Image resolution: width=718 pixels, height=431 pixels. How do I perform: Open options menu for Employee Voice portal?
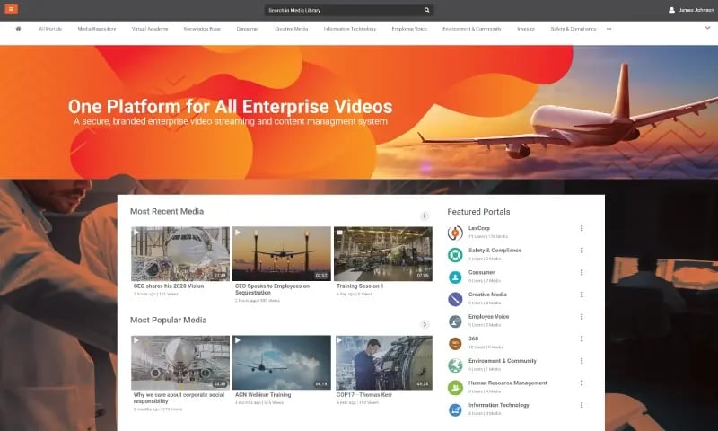582,317
